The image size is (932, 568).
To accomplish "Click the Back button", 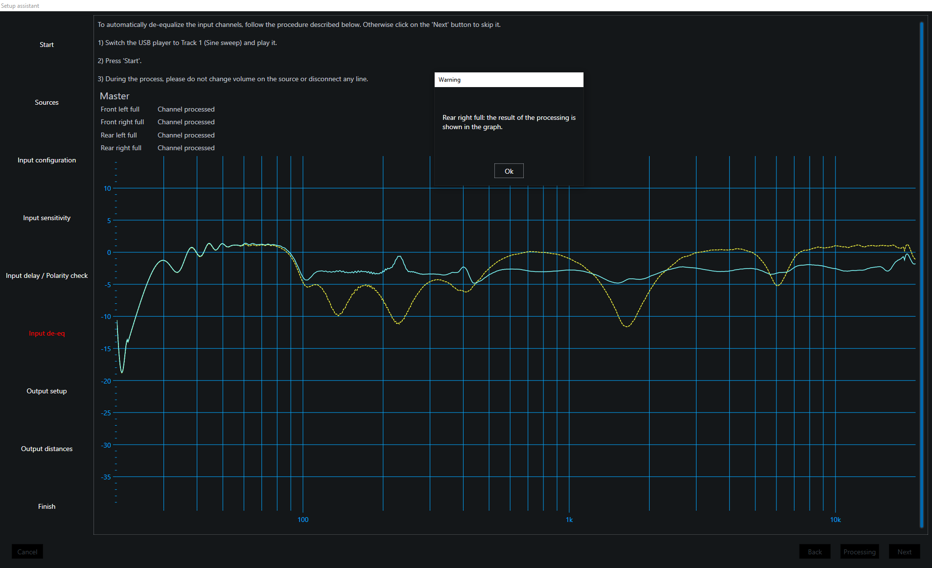I will (x=815, y=552).
